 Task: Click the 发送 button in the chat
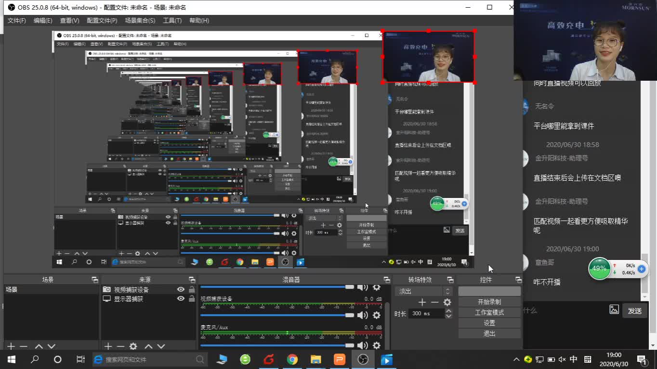635,311
